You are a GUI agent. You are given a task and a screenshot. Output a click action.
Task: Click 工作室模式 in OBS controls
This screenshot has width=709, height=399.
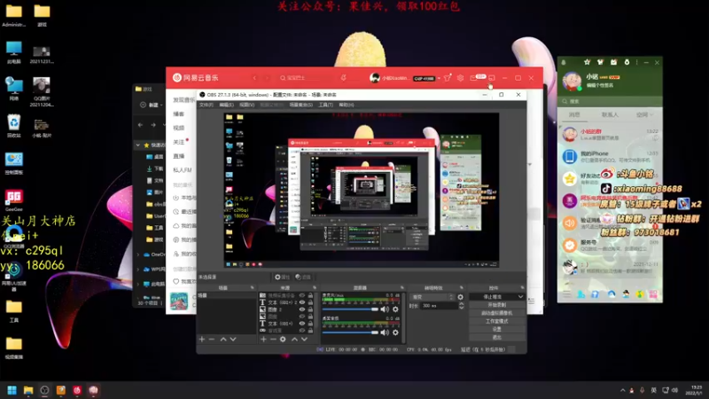(497, 321)
